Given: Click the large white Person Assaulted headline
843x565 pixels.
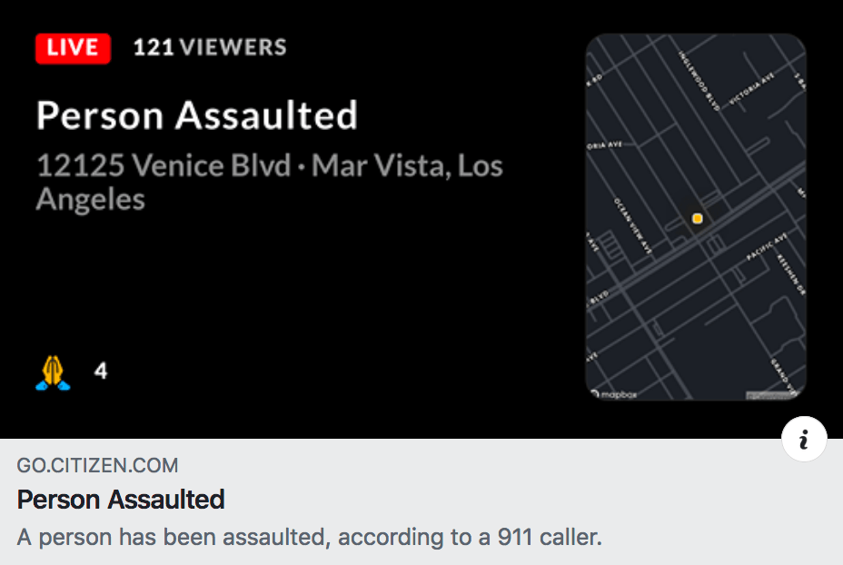Looking at the screenshot, I should [196, 115].
